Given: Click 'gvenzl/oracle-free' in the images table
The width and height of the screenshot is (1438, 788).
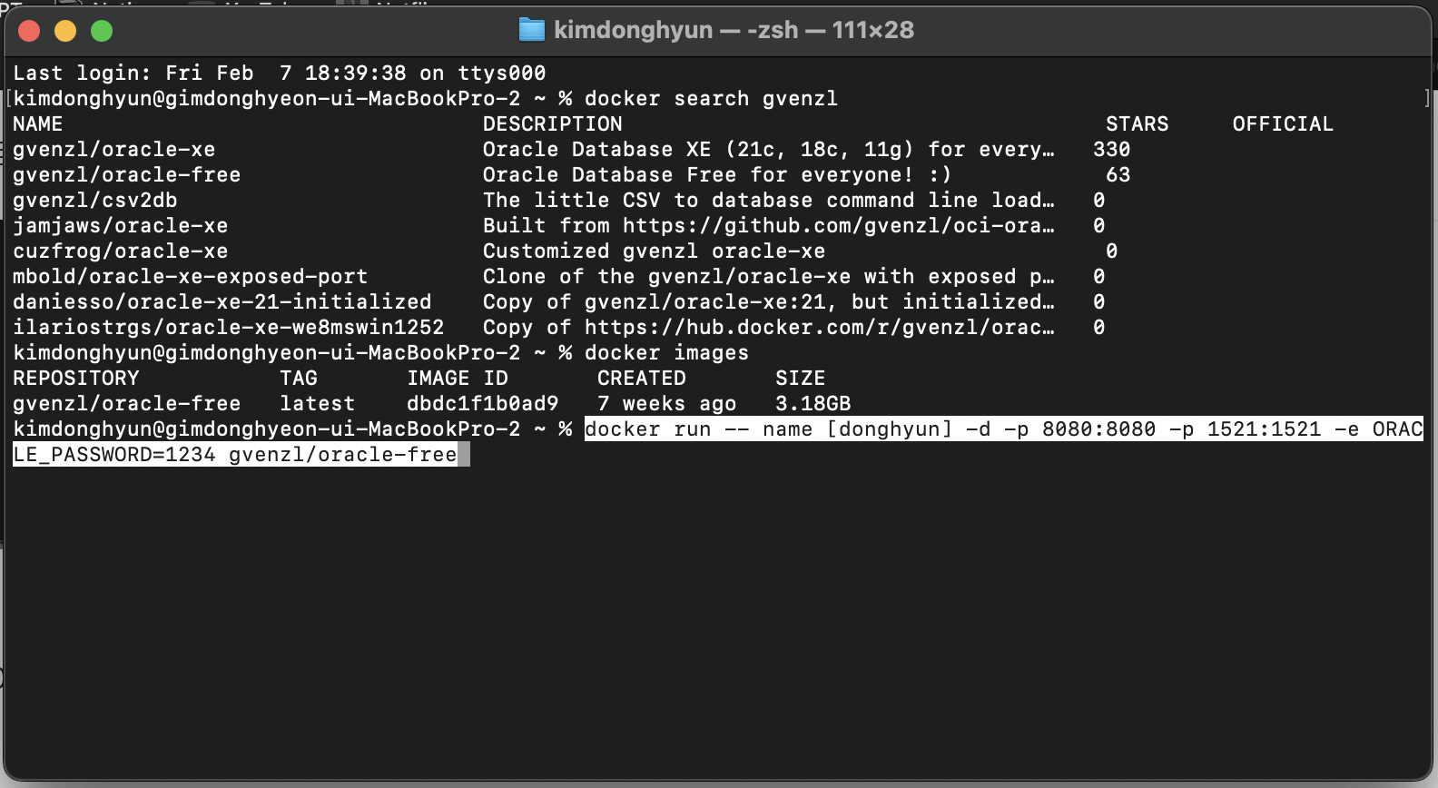Looking at the screenshot, I should pos(127,403).
